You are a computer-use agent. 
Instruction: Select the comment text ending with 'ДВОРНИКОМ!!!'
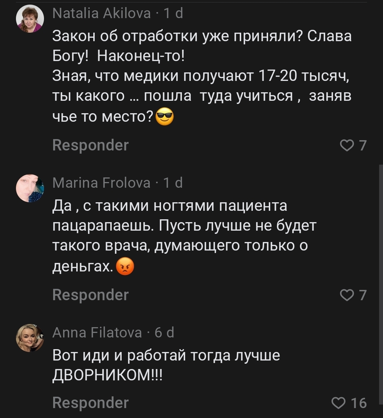166,365
